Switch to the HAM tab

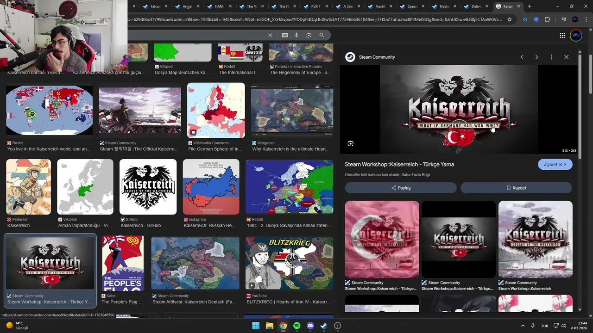[x=218, y=6]
